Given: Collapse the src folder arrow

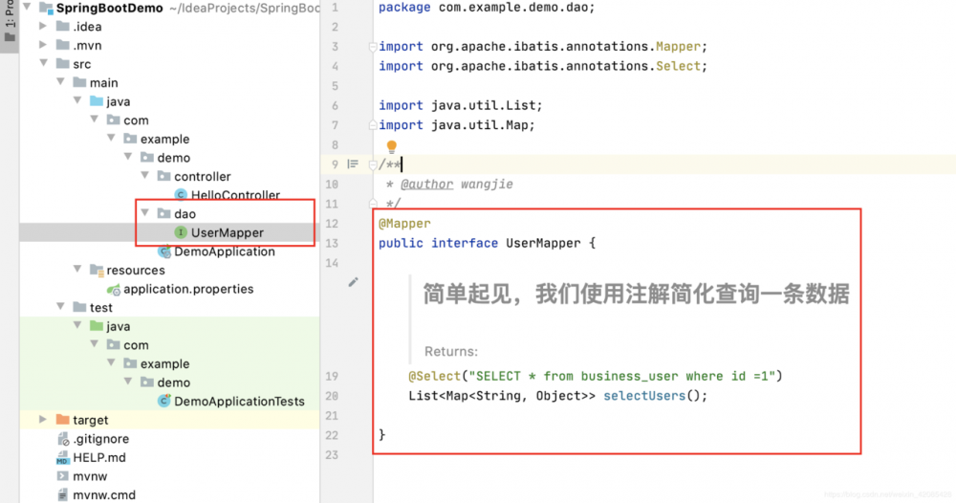Looking at the screenshot, I should [44, 63].
